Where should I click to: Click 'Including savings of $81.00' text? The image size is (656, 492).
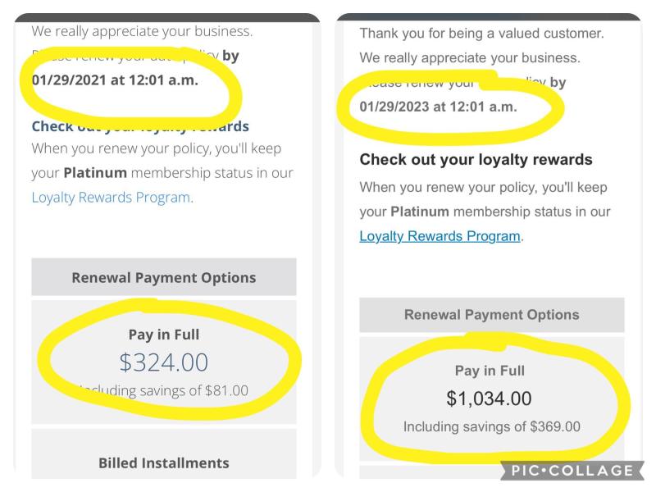click(163, 390)
